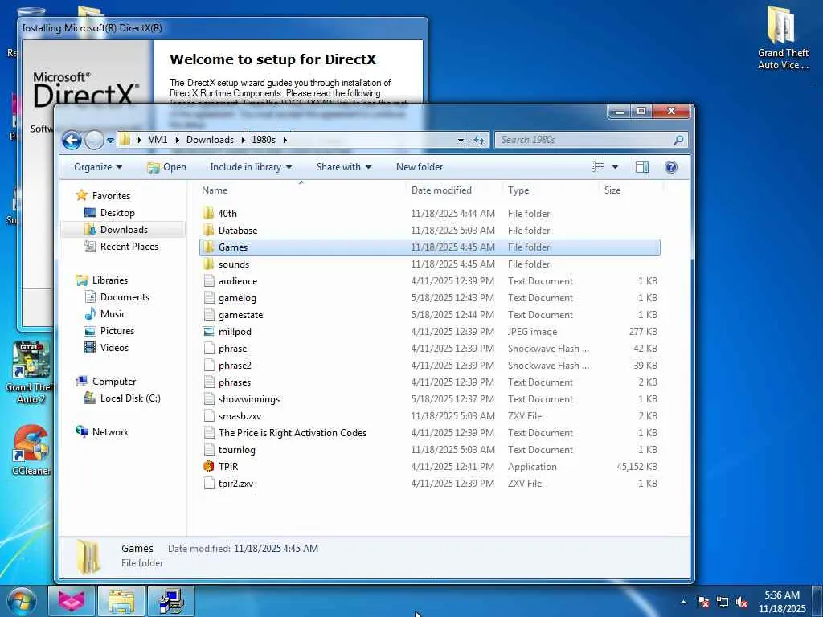Click the Action Center flag tray icon
Viewport: 823px width, 617px height.
pyautogui.click(x=702, y=602)
